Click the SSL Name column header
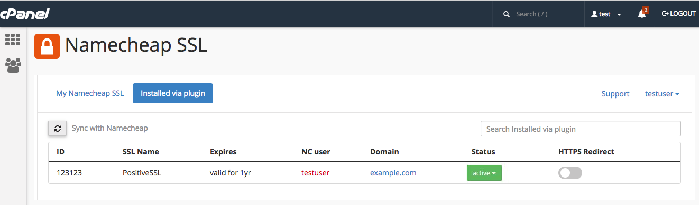The image size is (699, 205). tap(141, 152)
